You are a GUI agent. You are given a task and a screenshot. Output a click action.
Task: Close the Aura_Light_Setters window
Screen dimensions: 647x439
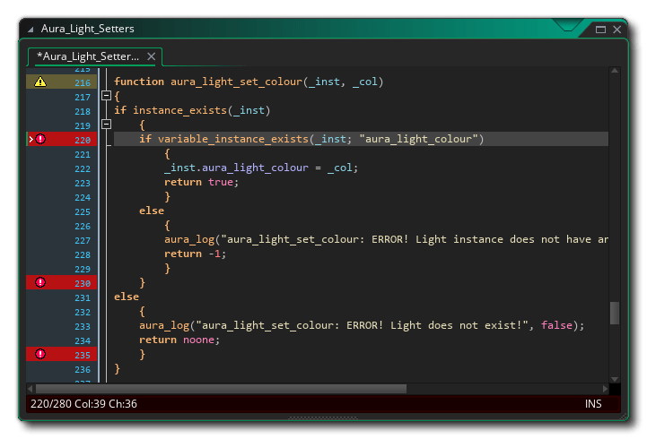tap(616, 30)
